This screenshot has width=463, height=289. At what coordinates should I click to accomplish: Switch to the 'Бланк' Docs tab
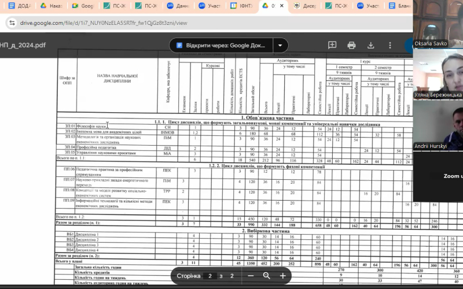click(x=400, y=6)
